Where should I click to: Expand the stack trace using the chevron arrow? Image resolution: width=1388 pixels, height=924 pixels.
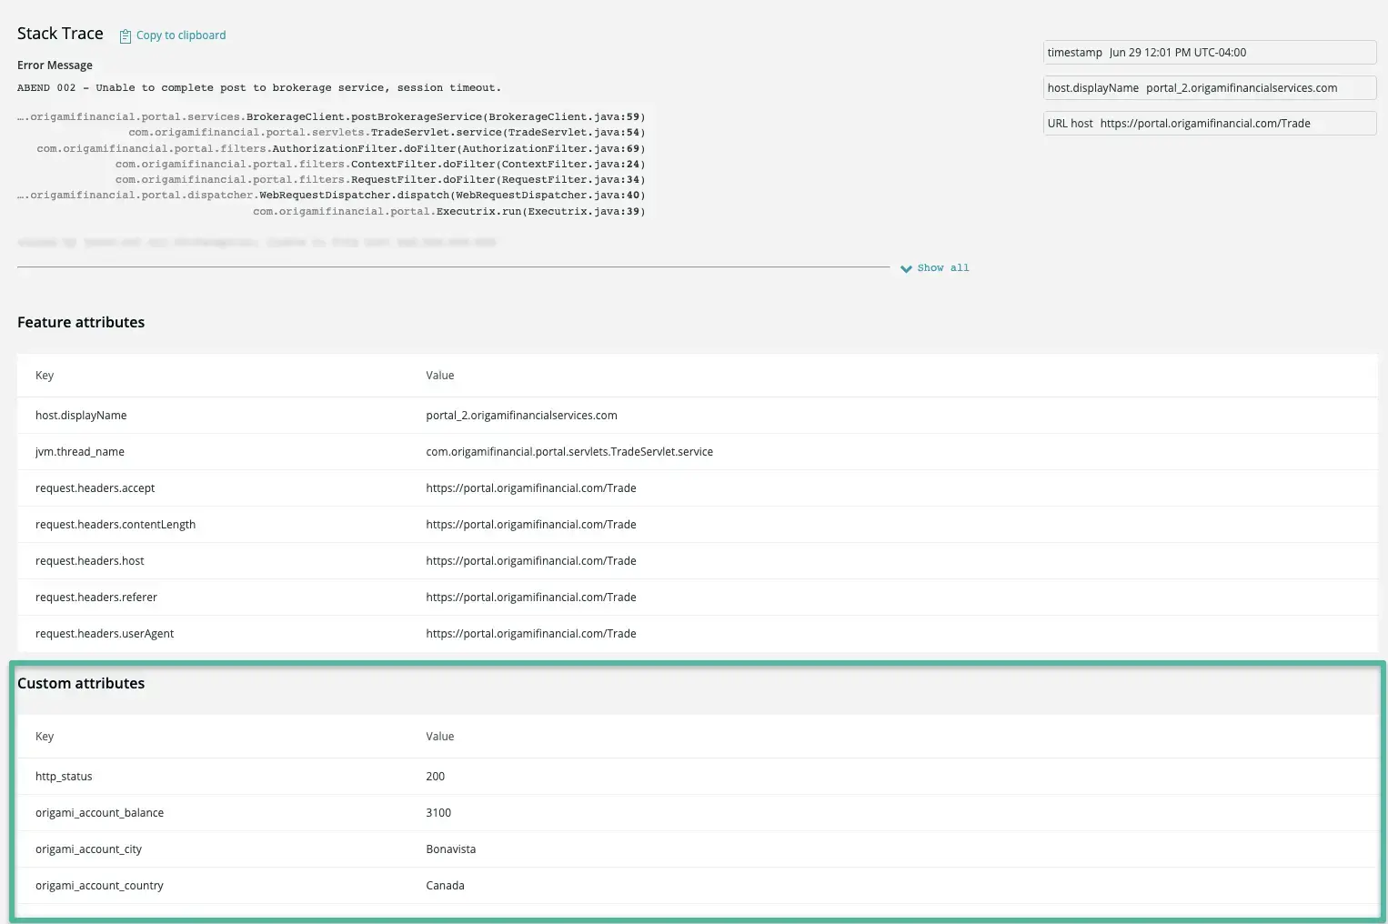(906, 268)
